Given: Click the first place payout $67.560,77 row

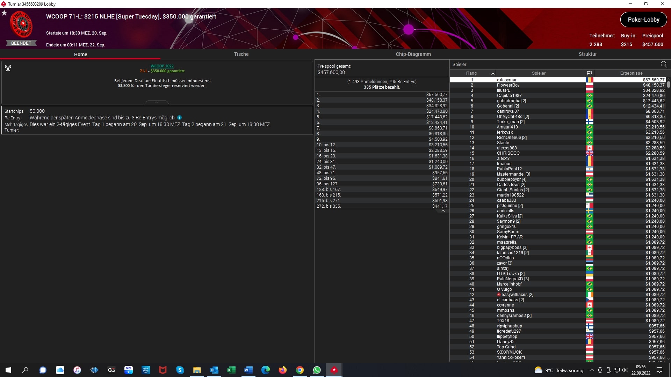Looking at the screenshot, I should pos(382,95).
